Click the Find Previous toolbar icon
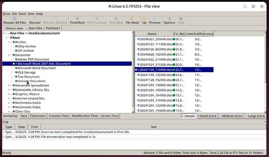 pos(97,19)
